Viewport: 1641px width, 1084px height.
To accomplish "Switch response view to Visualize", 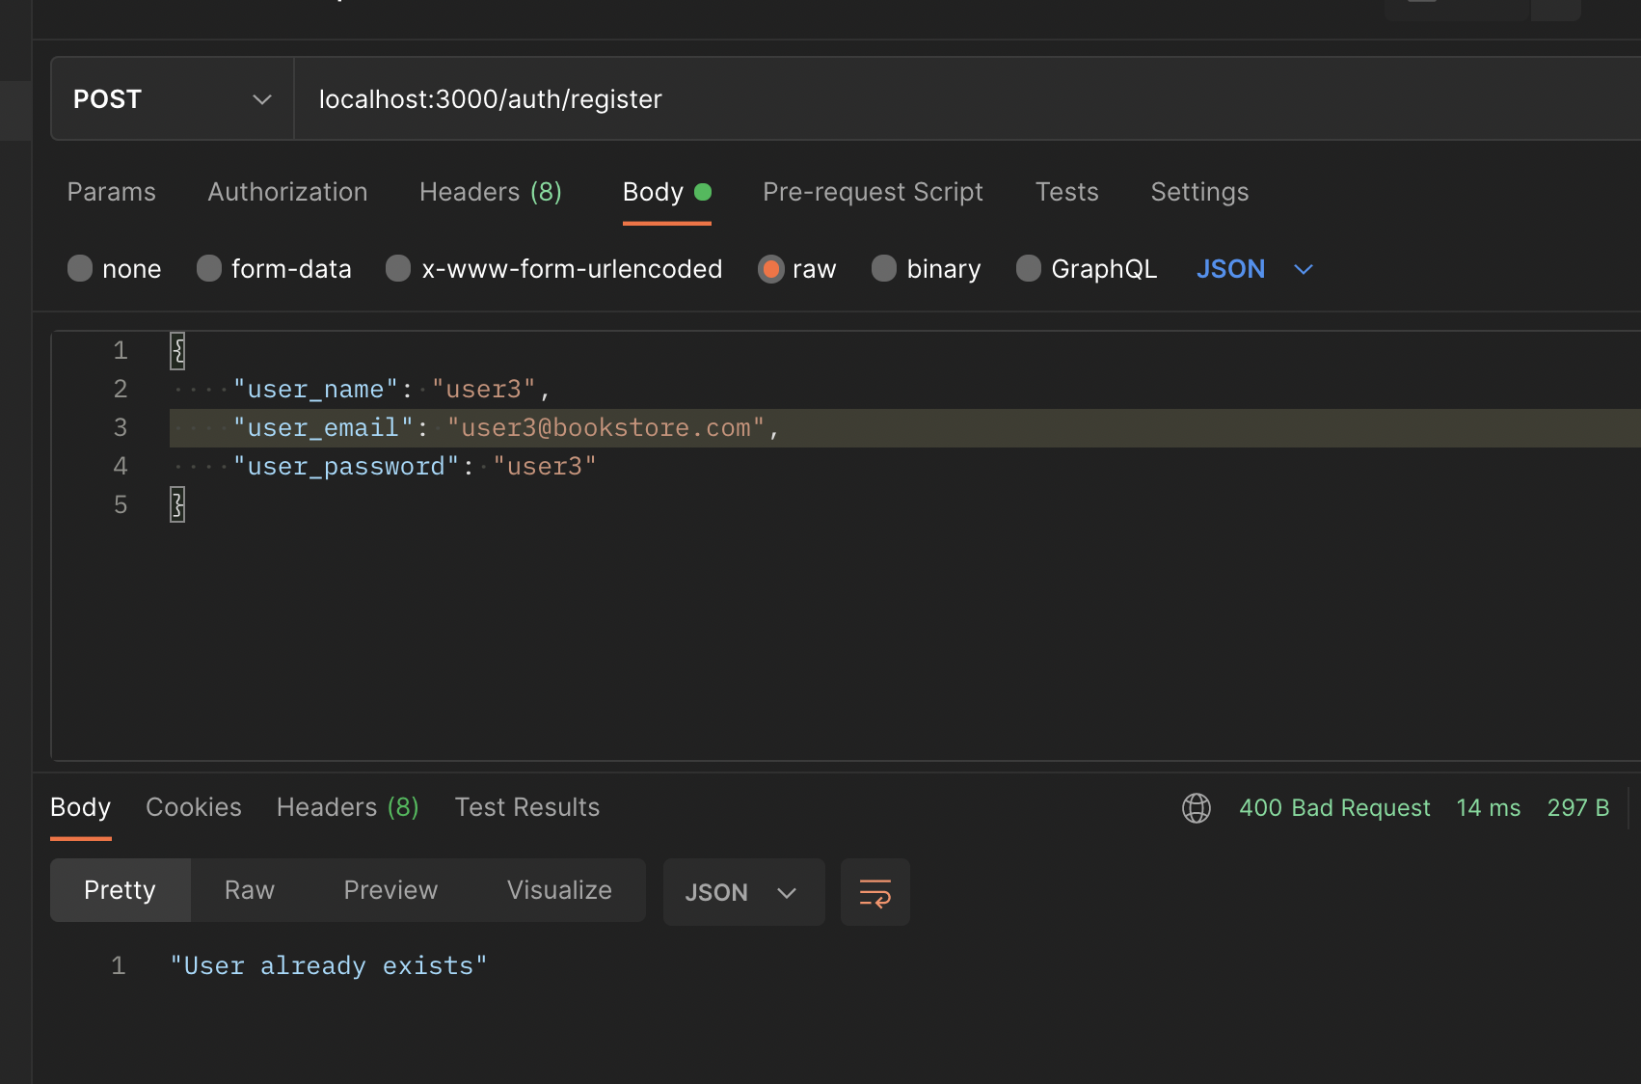I will point(559,890).
